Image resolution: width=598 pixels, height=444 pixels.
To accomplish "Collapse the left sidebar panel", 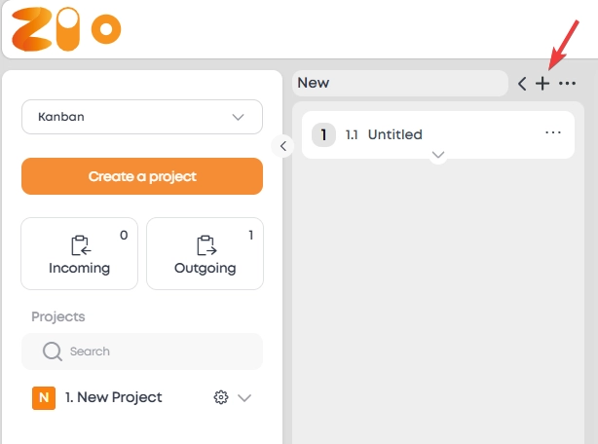I will (x=282, y=146).
